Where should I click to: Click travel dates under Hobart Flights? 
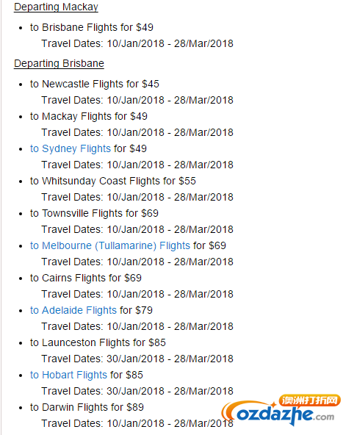137,391
